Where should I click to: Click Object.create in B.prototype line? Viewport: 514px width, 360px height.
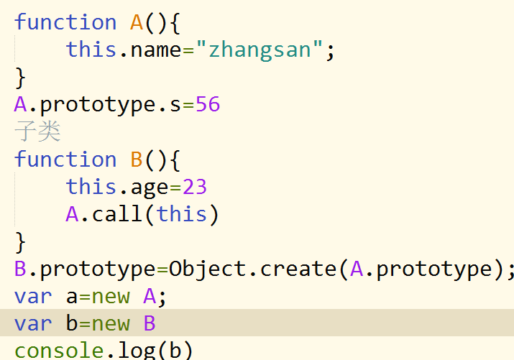253,270
